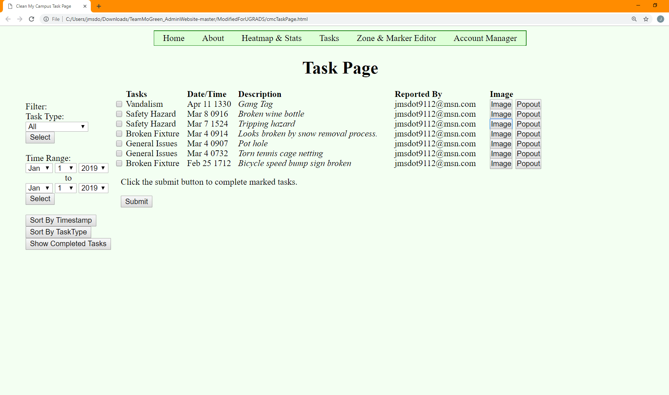669x395 pixels.
Task: Open the Task Type dropdown
Action: 57,127
